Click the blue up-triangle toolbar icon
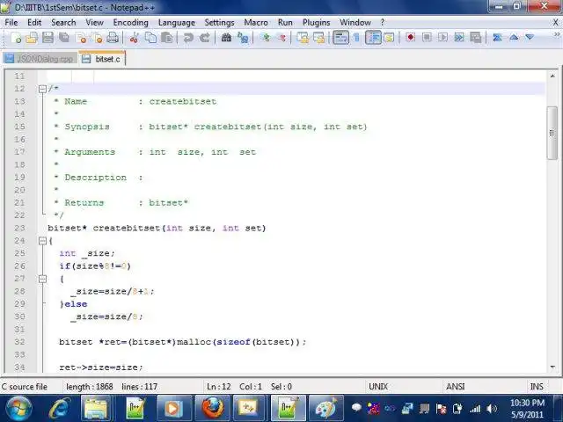563x422 pixels. point(514,37)
